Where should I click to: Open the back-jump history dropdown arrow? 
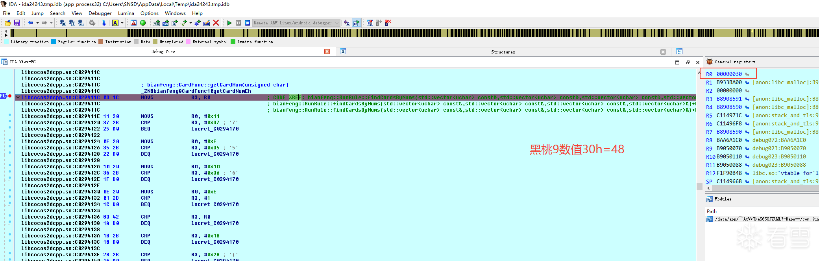(x=37, y=23)
